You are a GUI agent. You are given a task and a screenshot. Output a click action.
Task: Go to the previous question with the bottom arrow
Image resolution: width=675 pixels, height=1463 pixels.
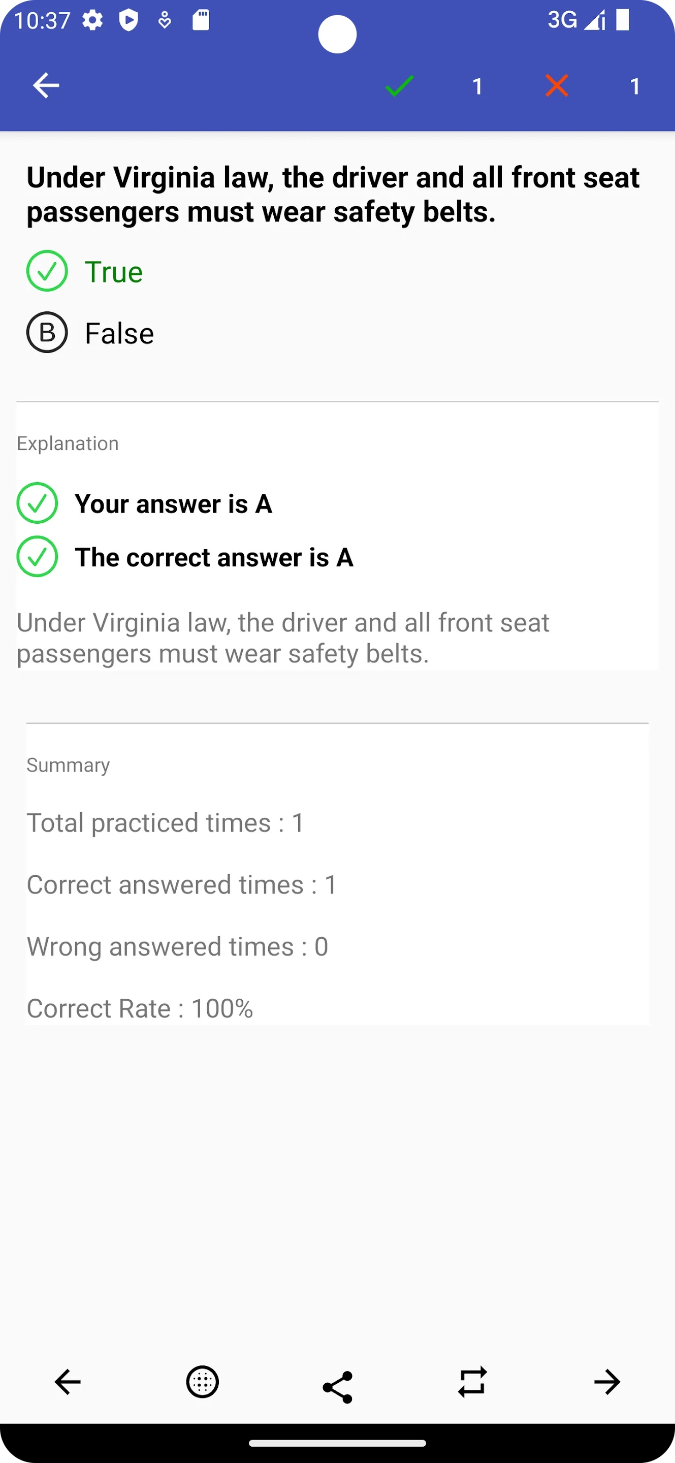pos(68,1382)
